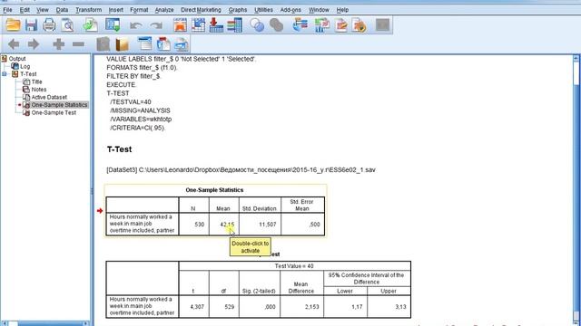This screenshot has width=581, height=326.
Task: Click the Insert Heading icon
Action: point(145,44)
